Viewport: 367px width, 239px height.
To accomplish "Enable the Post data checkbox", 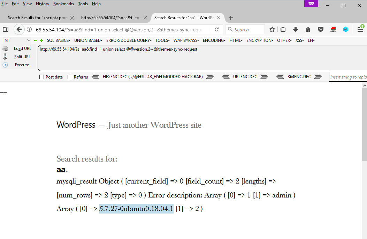I will click(x=42, y=77).
